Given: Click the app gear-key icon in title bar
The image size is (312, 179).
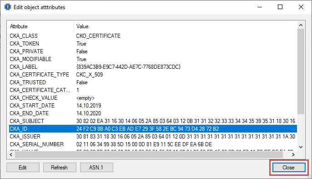Looking at the screenshot, I should coord(8,7).
